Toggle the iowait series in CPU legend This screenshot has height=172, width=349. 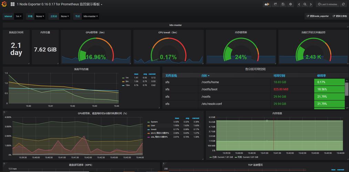tap(154, 129)
